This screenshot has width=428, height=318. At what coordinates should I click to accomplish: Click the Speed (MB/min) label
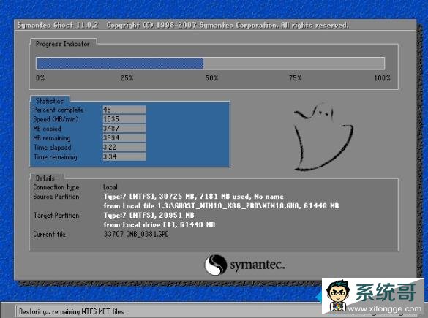(56, 119)
